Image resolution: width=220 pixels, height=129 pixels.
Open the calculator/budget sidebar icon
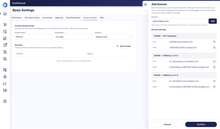tap(5, 70)
